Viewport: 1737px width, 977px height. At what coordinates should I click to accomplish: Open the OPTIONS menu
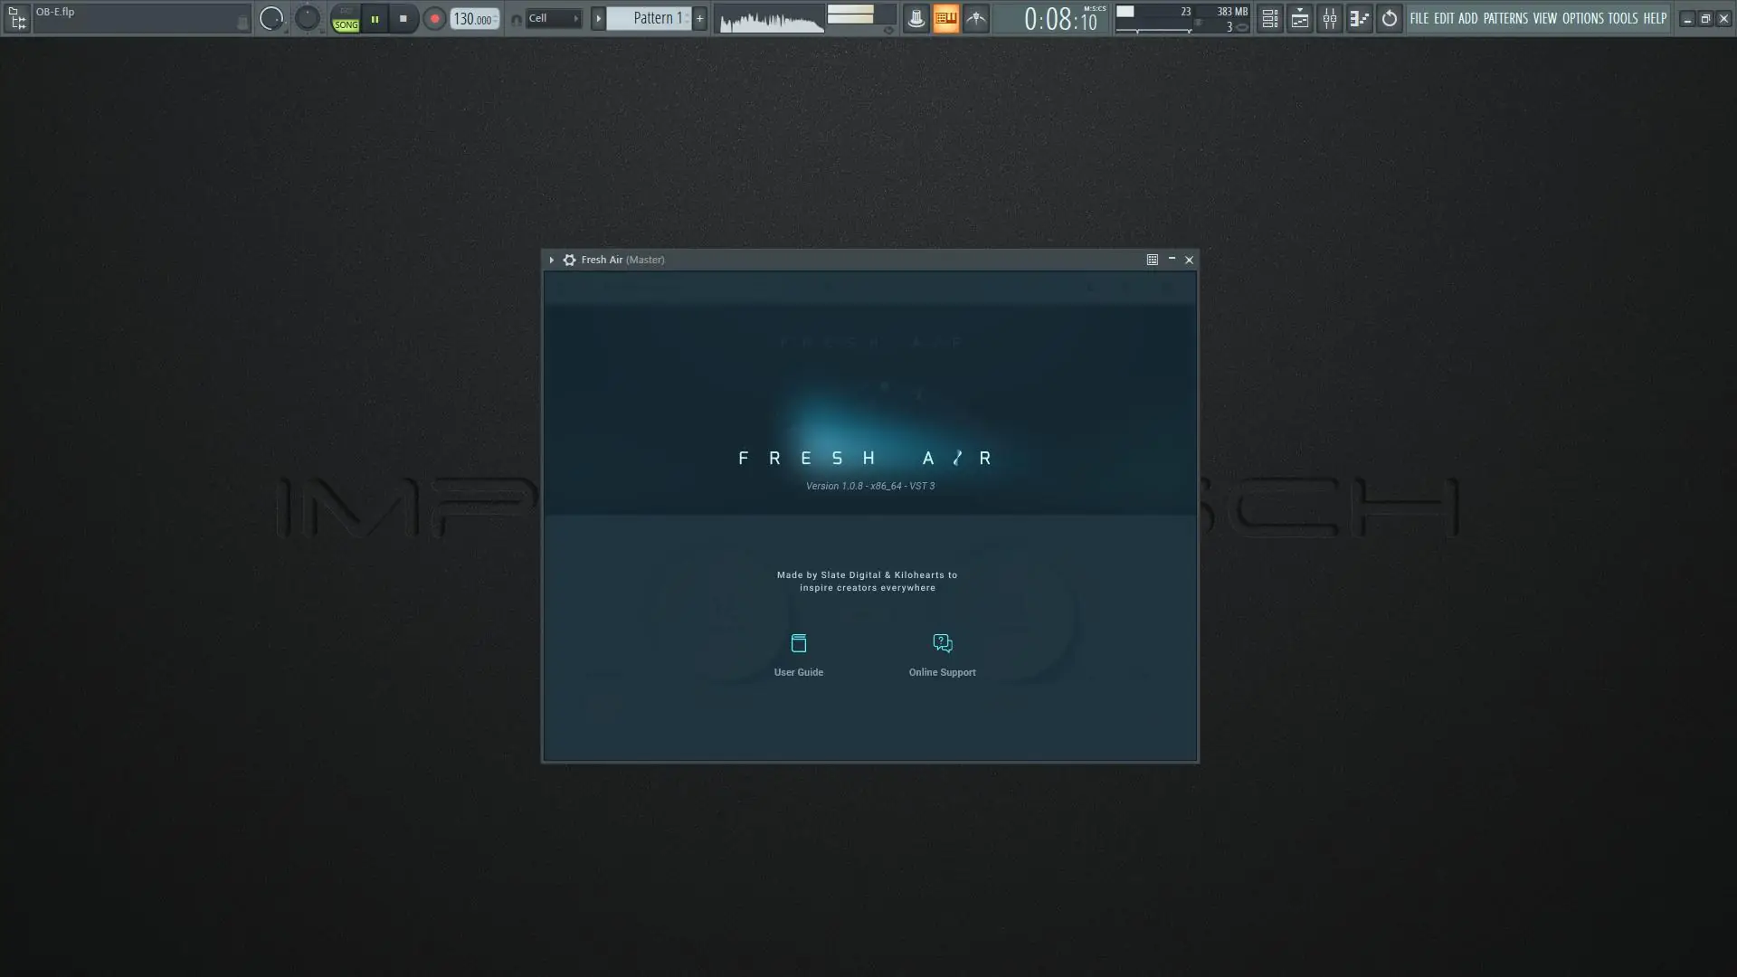[x=1582, y=18]
